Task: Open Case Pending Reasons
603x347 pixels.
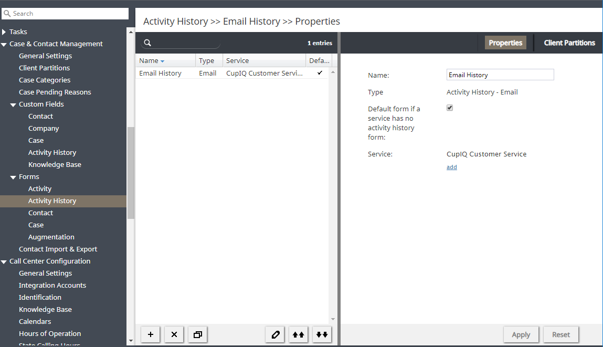Action: [55, 92]
